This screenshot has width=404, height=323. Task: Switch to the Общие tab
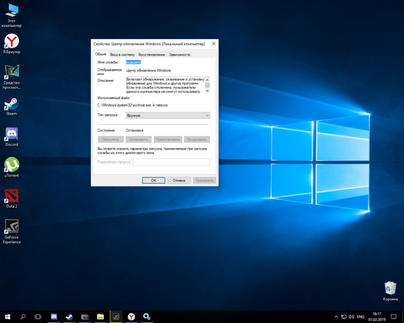[x=100, y=54]
